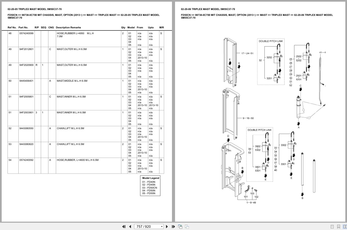This screenshot has width=347, height=230.
Task: Click callout 1-8-49 on diagram
Action: pos(251,202)
